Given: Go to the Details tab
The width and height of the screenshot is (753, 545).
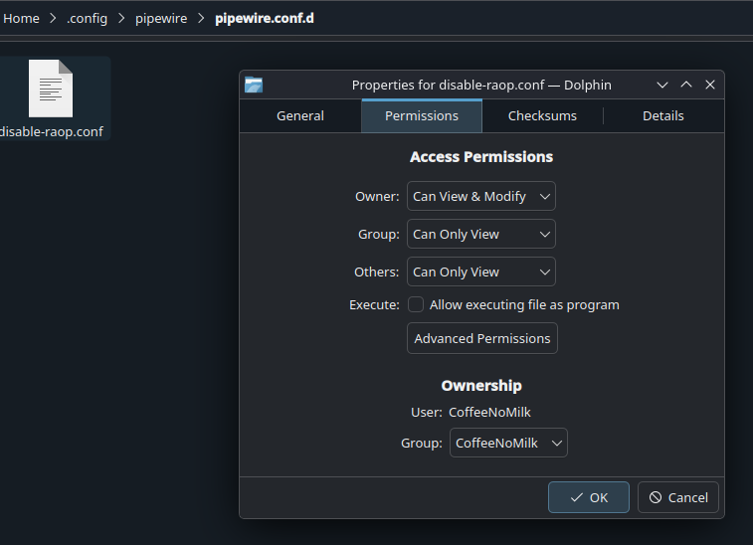Looking at the screenshot, I should click(x=663, y=115).
